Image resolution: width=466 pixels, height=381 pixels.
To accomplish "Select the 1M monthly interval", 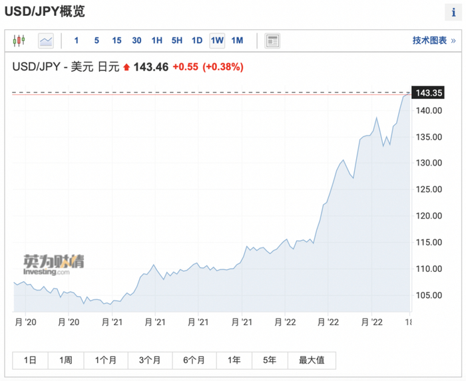I will [237, 41].
